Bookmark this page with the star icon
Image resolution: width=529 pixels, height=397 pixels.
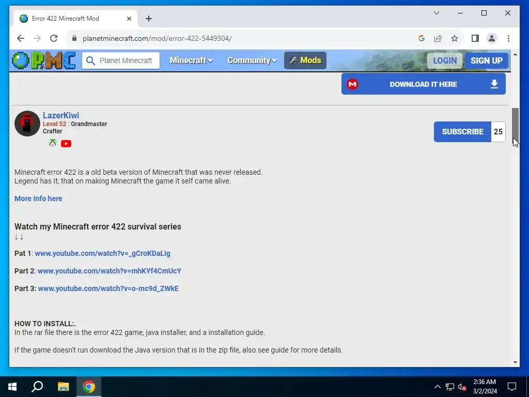tap(455, 38)
